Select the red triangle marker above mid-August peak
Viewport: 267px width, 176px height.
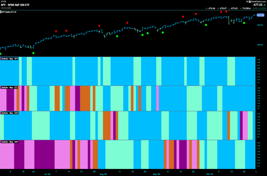click(x=127, y=23)
